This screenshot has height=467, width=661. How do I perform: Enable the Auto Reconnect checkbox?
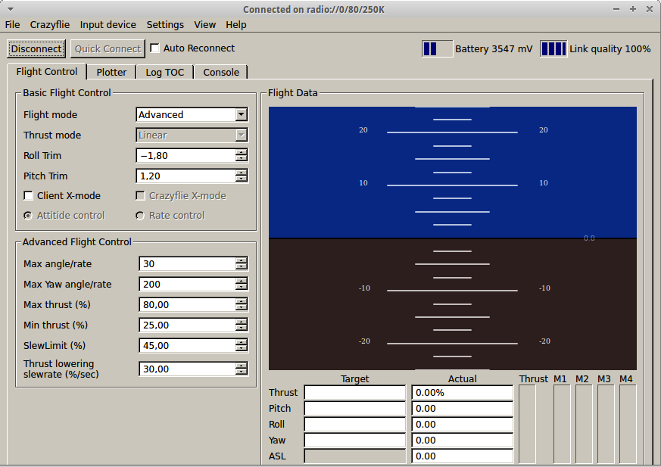(x=155, y=48)
